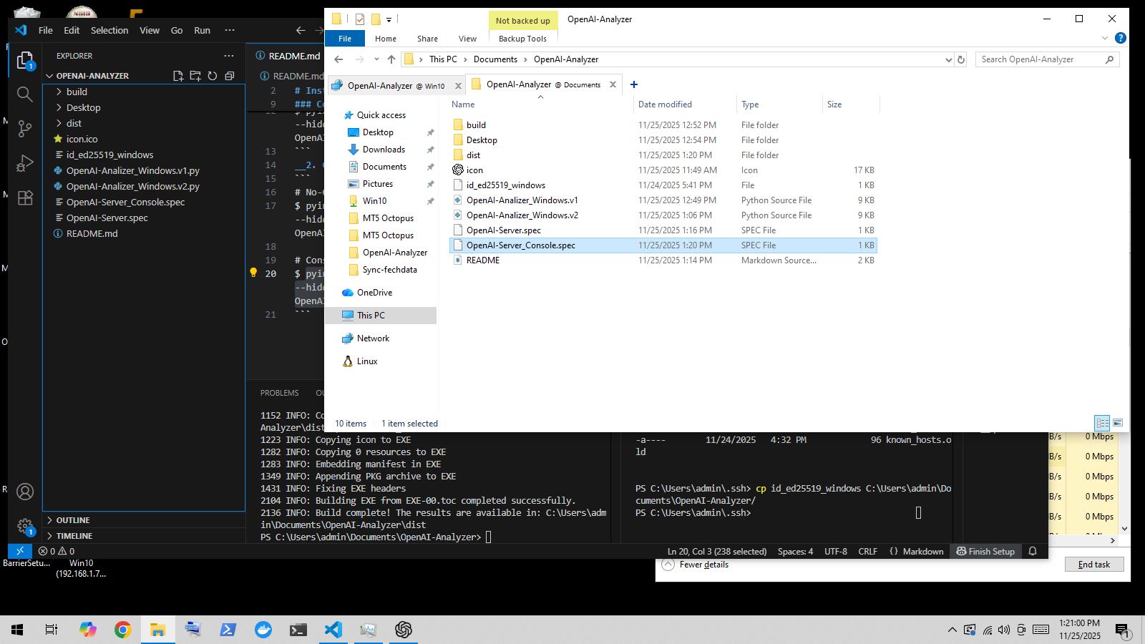Open the Extensions view icon
The image size is (1145, 644).
pyautogui.click(x=25, y=198)
